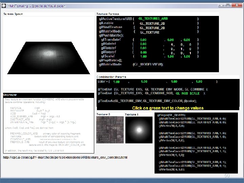
Task: Click the Texture Params panel title
Action: pos(108,14)
